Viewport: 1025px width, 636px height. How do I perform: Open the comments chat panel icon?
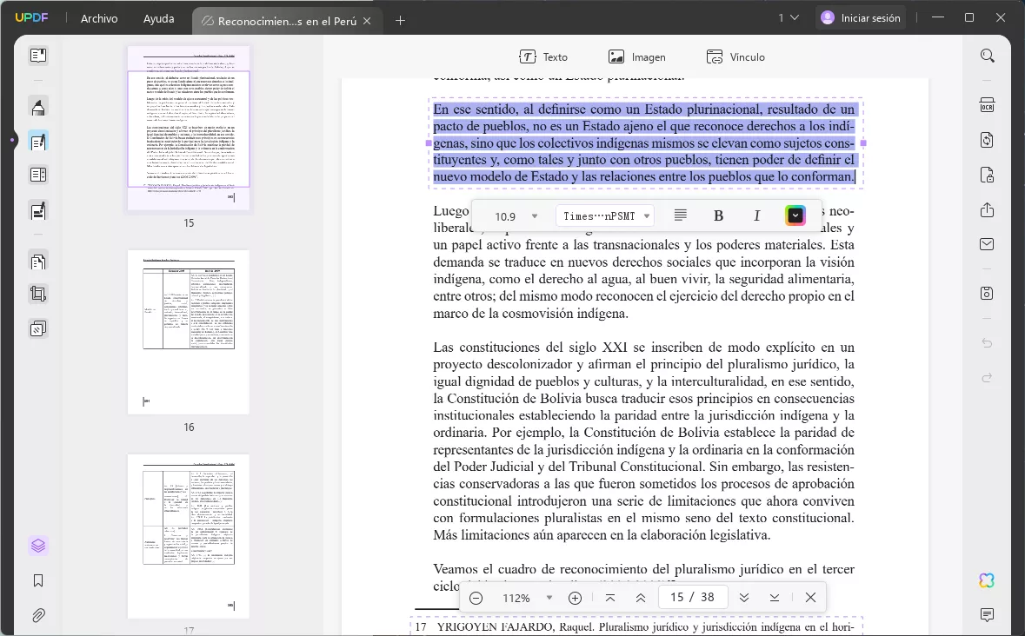point(987,614)
